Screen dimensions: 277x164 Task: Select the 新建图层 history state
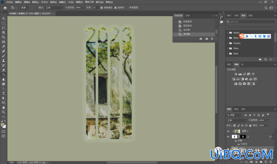[x=194, y=22]
